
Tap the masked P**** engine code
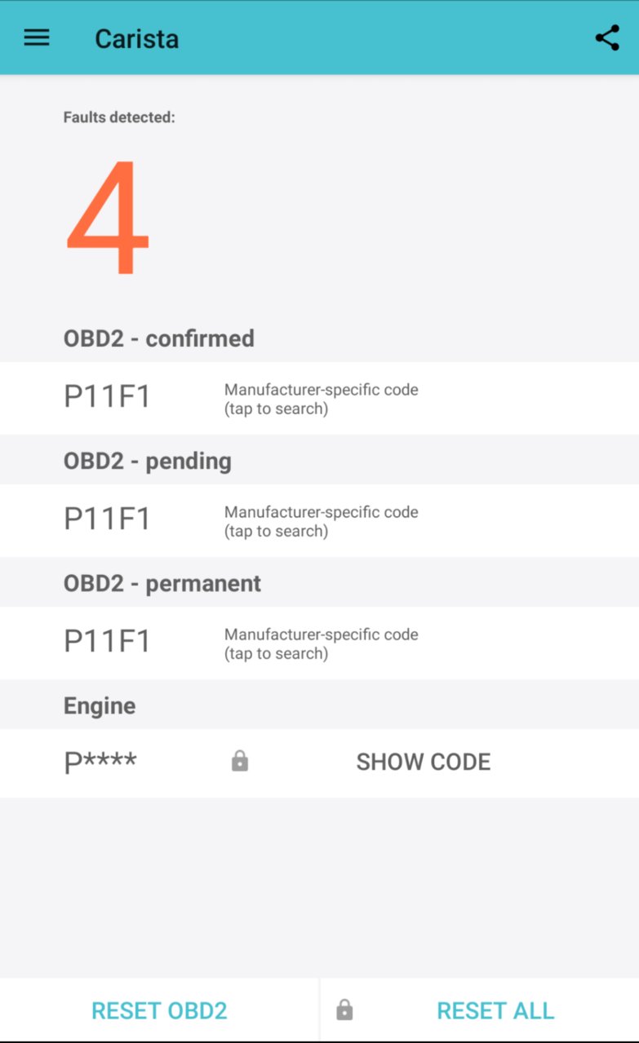pos(100,762)
